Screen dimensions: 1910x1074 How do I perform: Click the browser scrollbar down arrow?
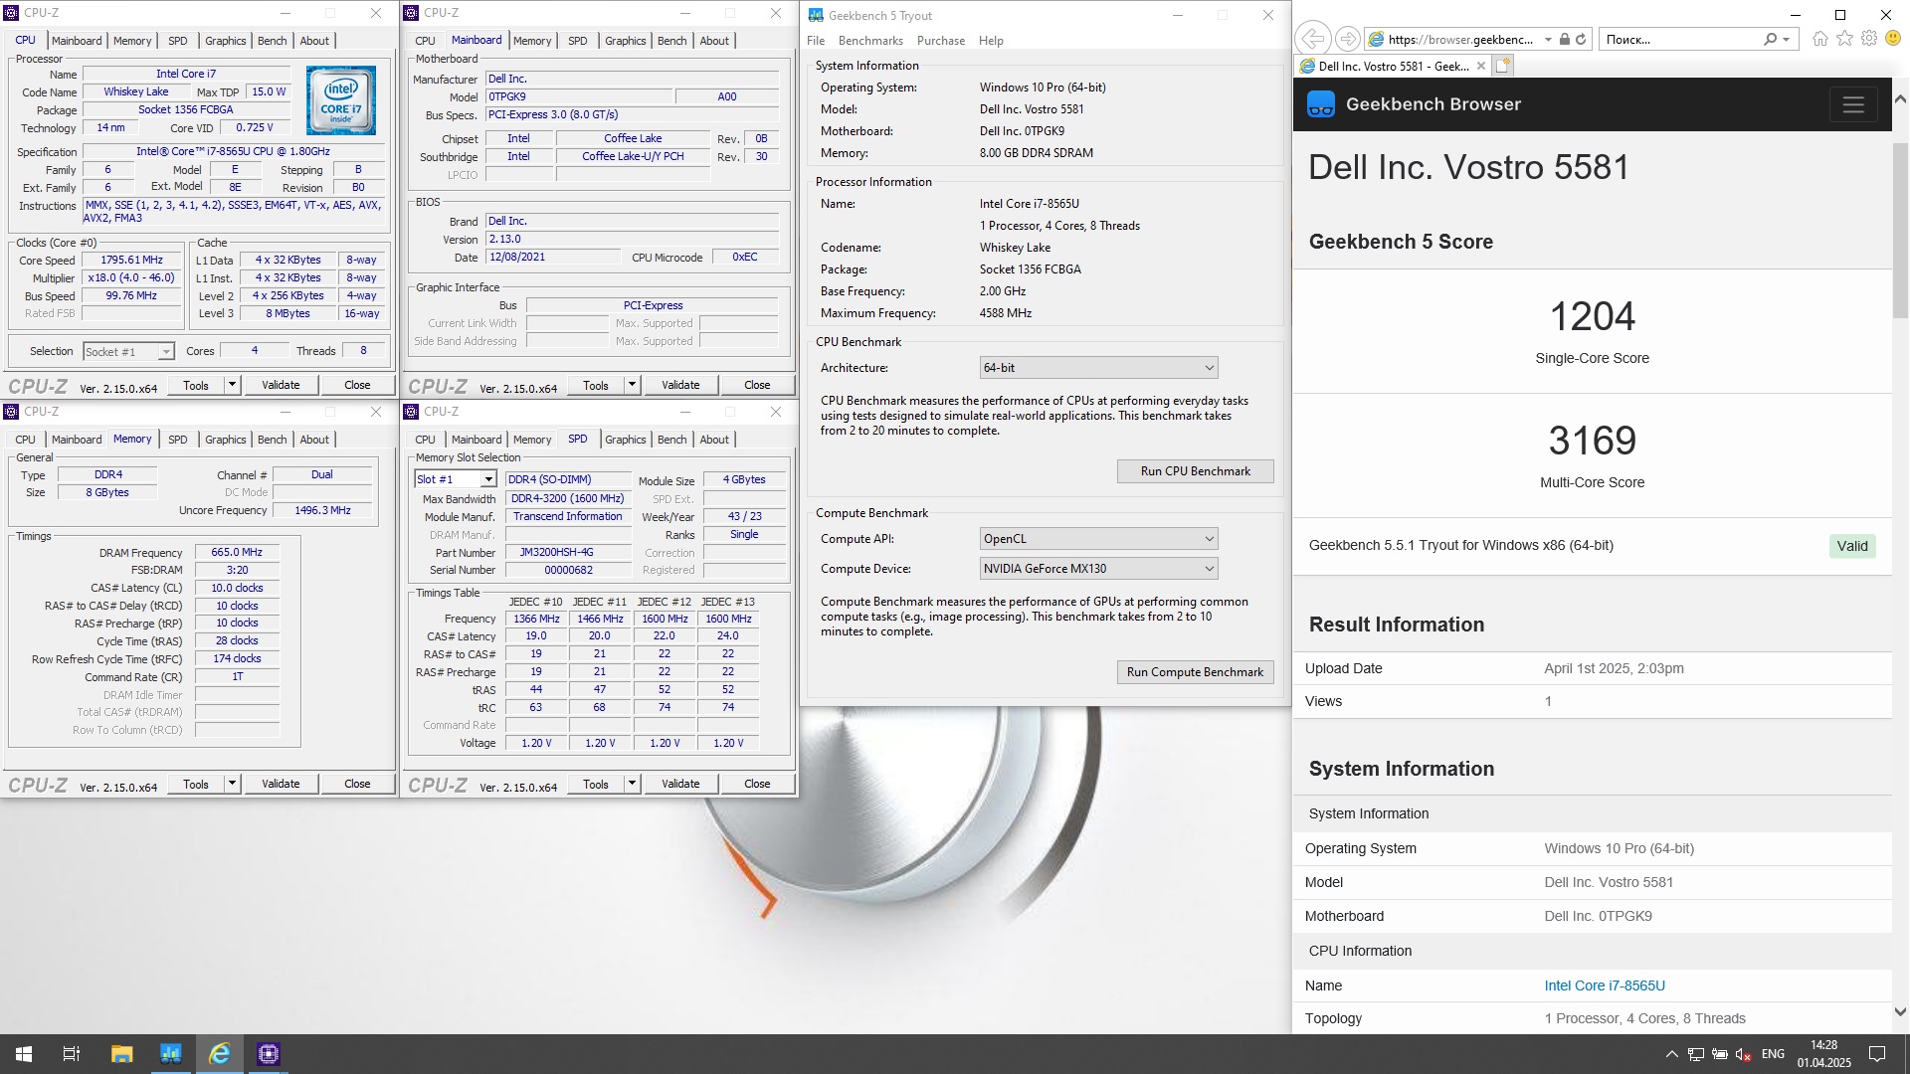tap(1900, 1012)
